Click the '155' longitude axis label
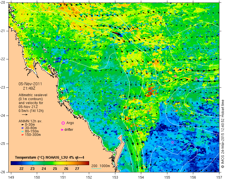 pos(167,177)
